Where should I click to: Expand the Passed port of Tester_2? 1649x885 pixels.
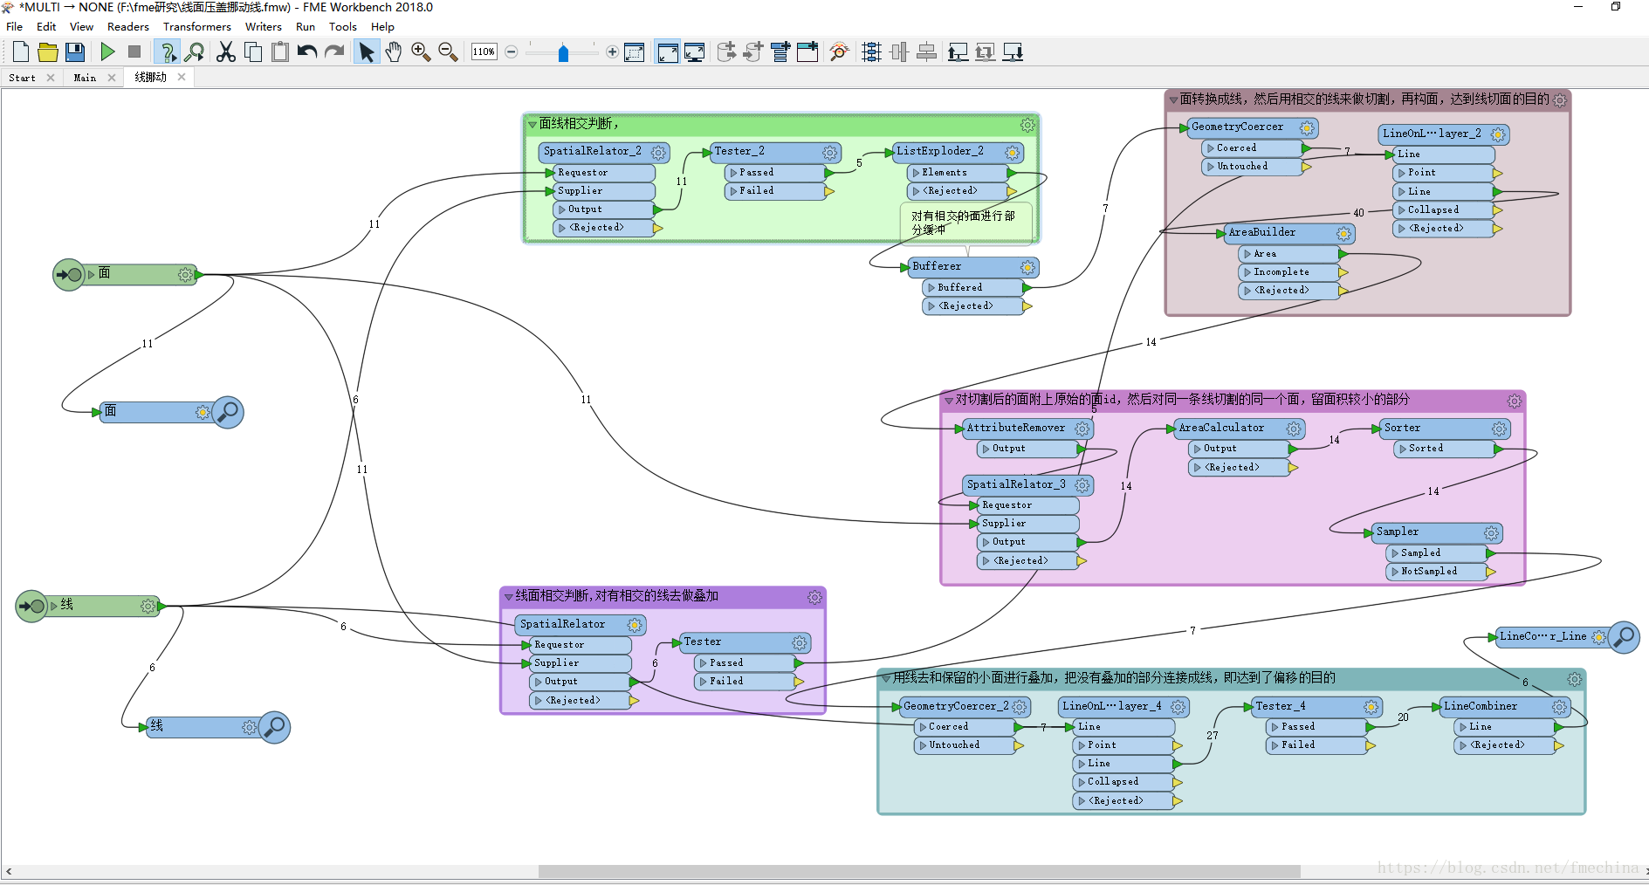click(734, 173)
